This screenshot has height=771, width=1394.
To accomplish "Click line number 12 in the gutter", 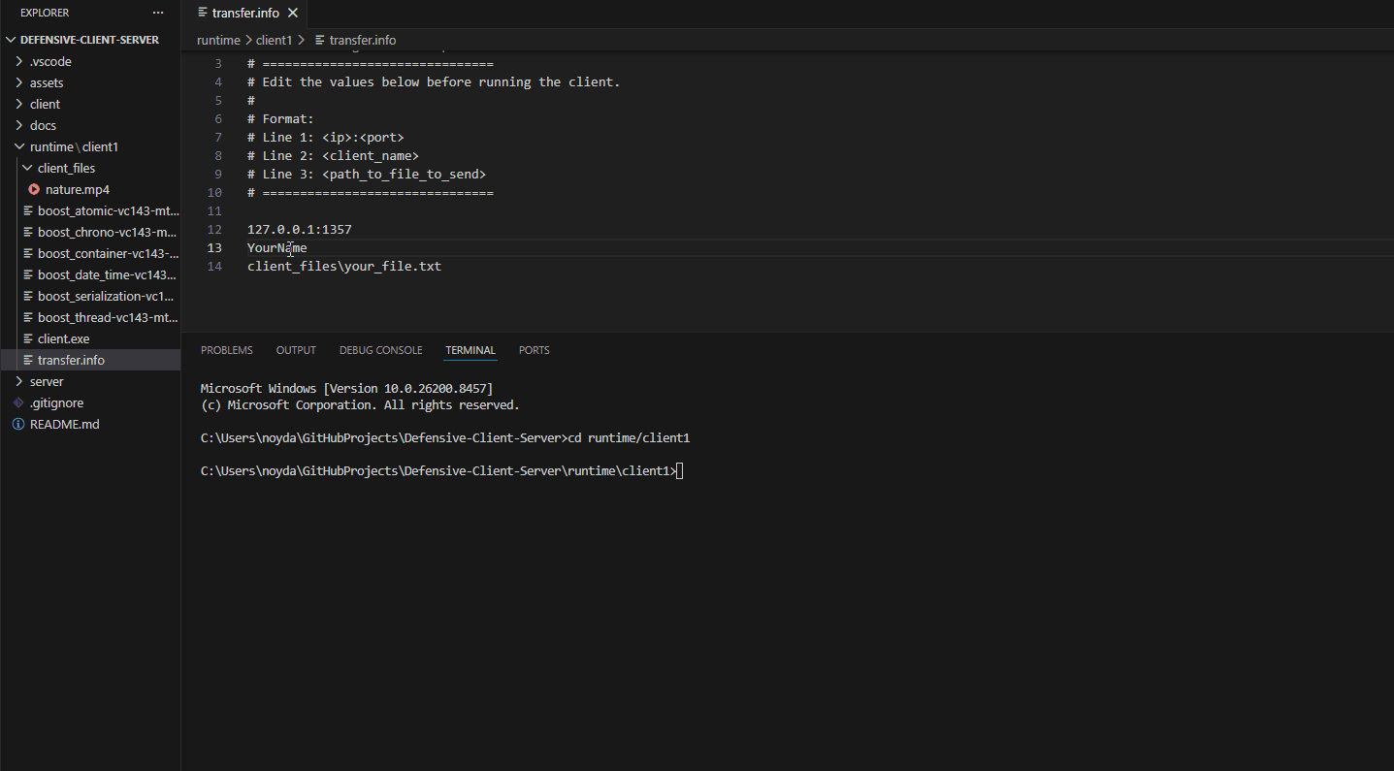I will pos(214,230).
